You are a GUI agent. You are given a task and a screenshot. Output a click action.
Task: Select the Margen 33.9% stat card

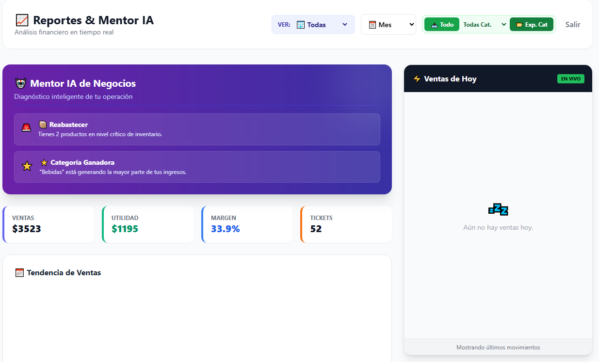[x=247, y=224]
